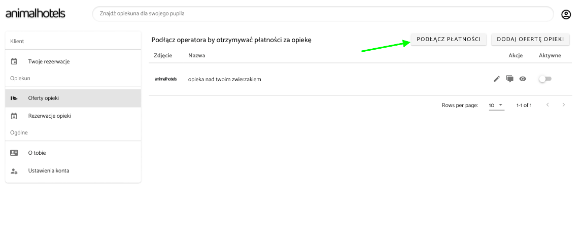Click the animalhotels logo in the header
583x241 pixels.
[36, 14]
